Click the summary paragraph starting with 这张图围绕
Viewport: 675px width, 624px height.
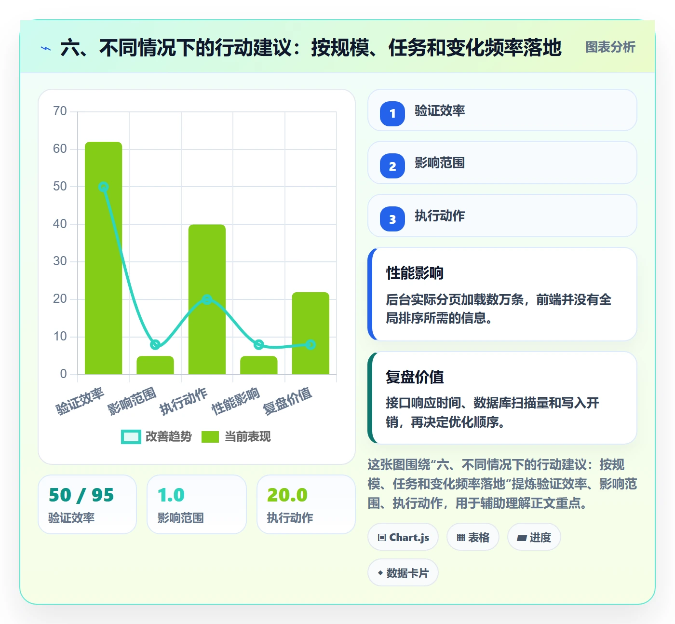(x=502, y=484)
